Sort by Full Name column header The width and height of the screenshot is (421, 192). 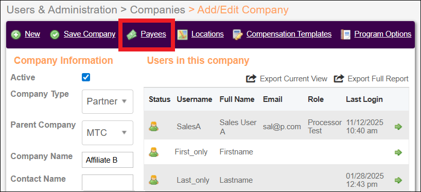[237, 99]
